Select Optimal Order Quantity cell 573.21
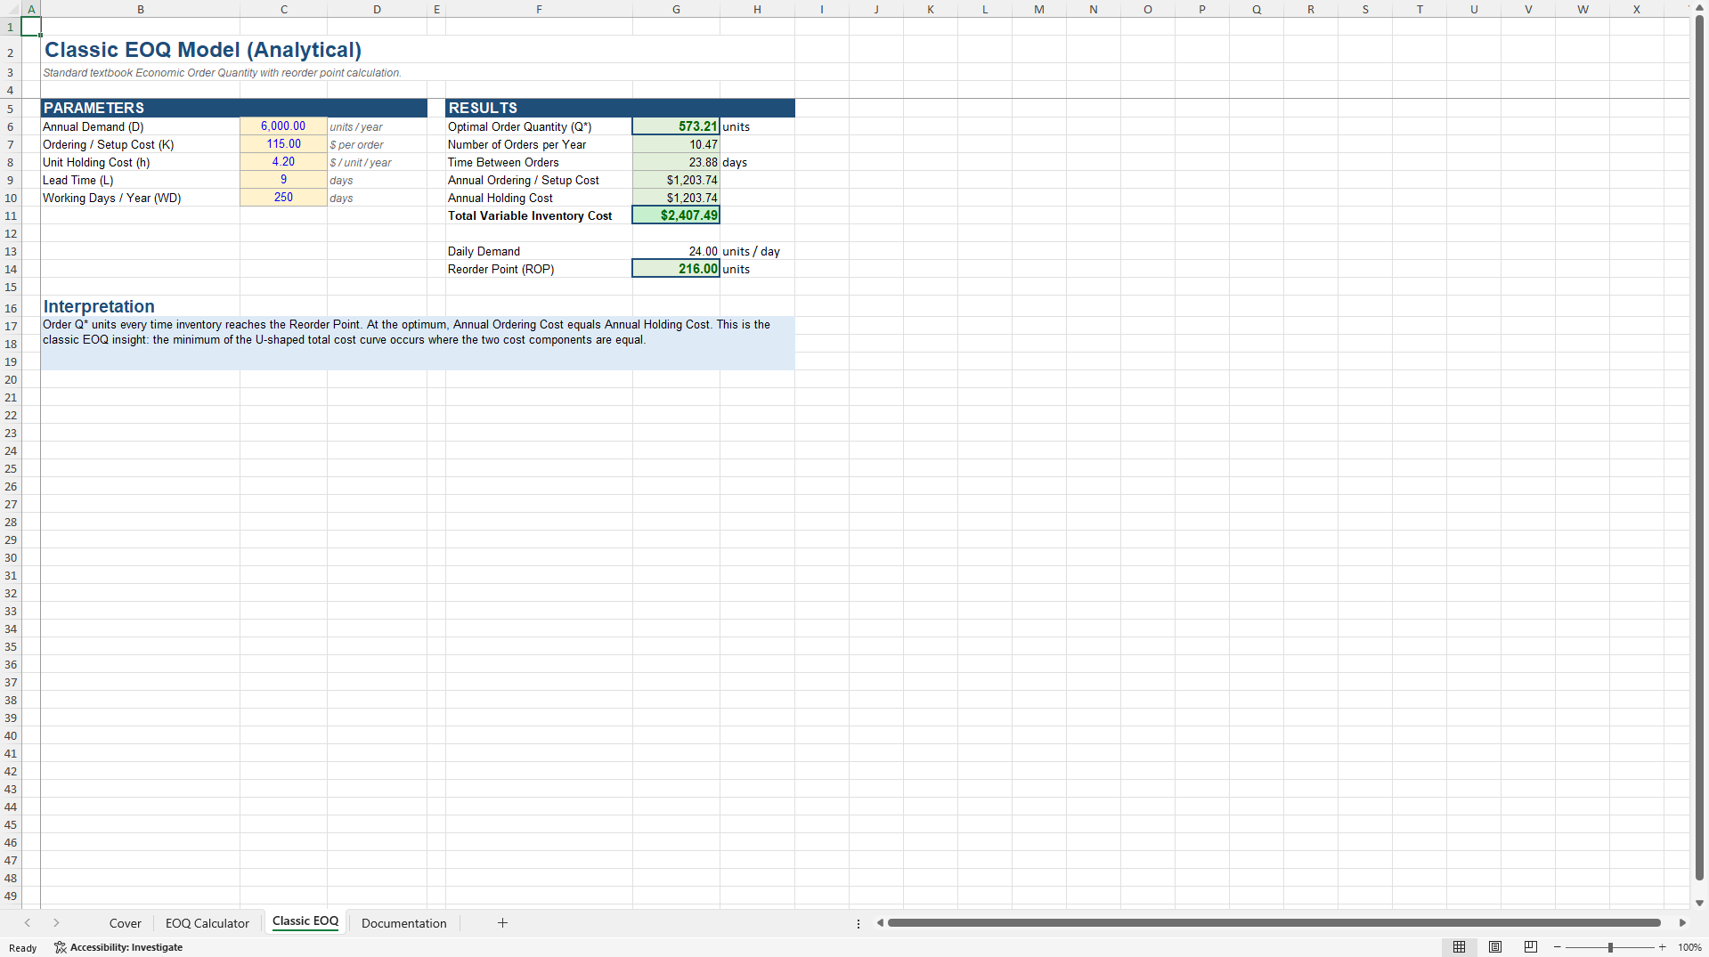Screen dimensions: 1709x957 pyautogui.click(x=676, y=126)
